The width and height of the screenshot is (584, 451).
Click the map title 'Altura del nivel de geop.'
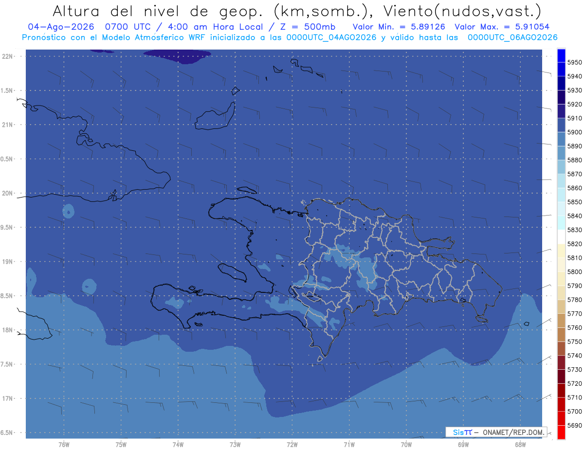point(158,11)
